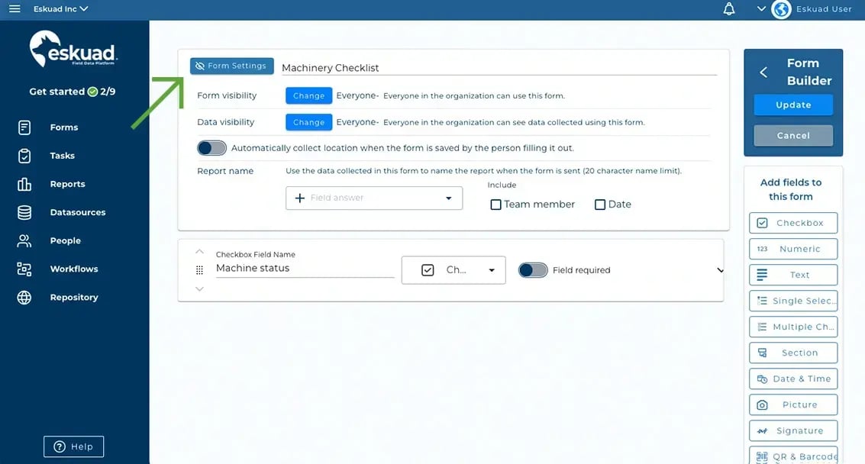Open the Field answer dropdown
Viewport: 865px width, 464px height.
(x=374, y=198)
